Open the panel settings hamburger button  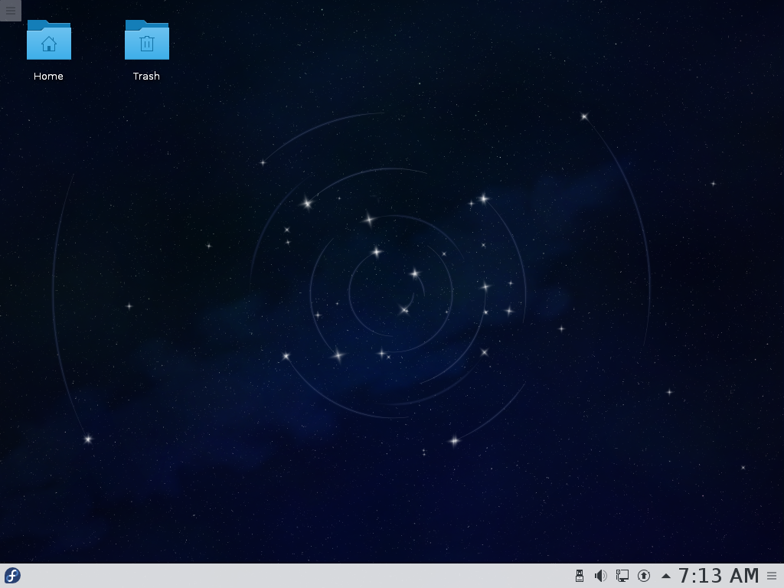pyautogui.click(x=772, y=576)
